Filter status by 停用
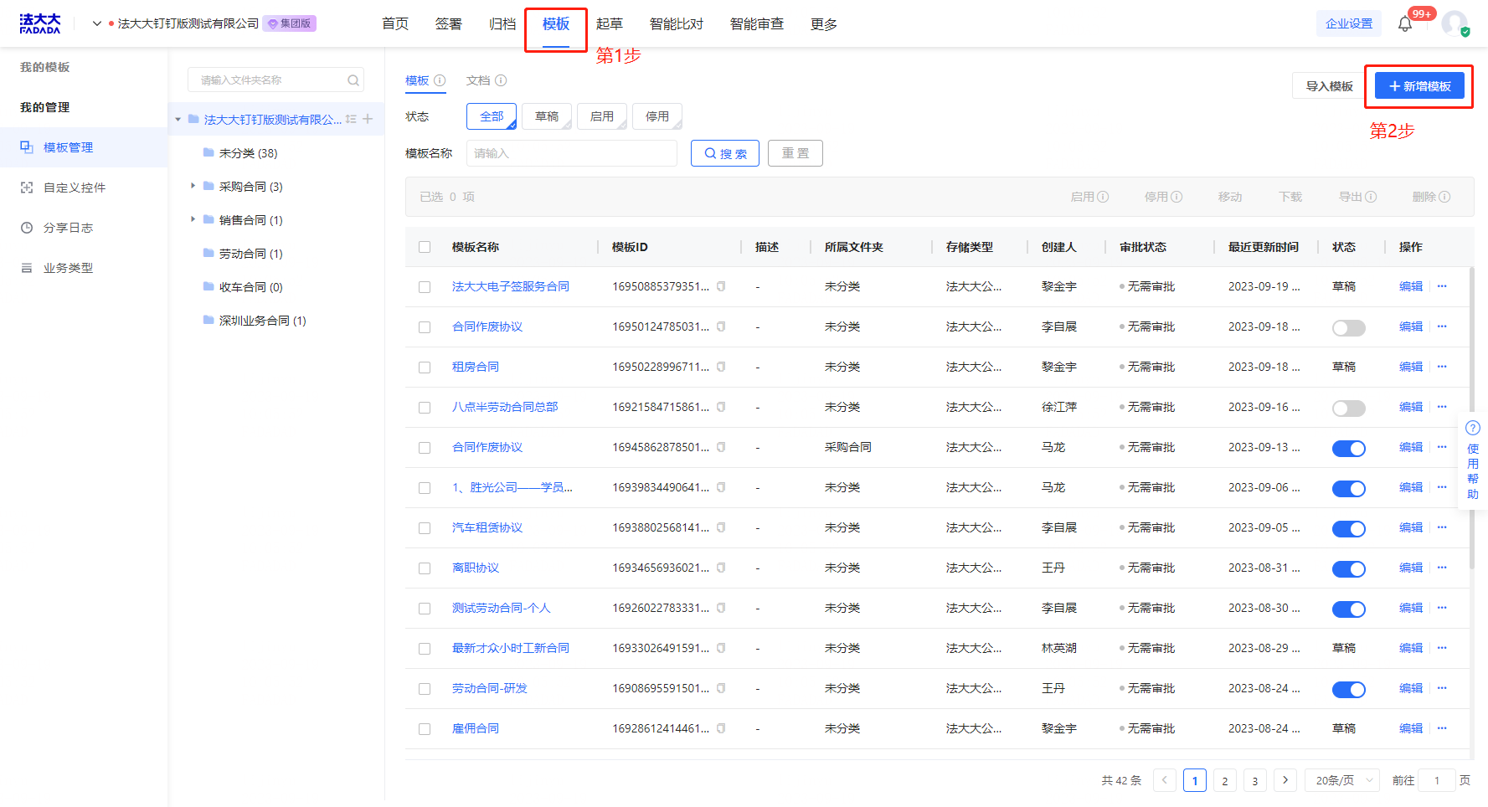Screen dimensions: 1488x807 tap(657, 116)
